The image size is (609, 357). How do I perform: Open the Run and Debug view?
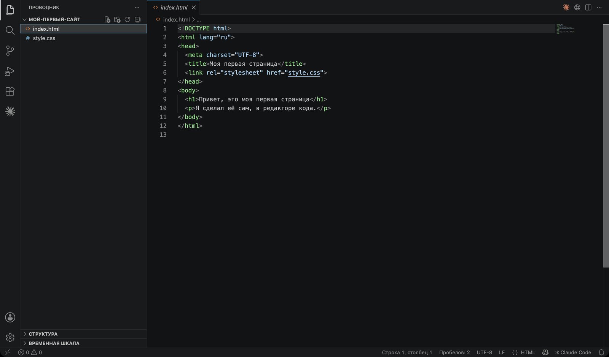coord(10,71)
